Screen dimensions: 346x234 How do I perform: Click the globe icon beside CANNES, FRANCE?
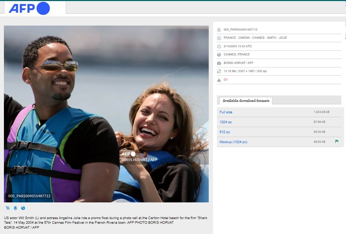pos(219,55)
